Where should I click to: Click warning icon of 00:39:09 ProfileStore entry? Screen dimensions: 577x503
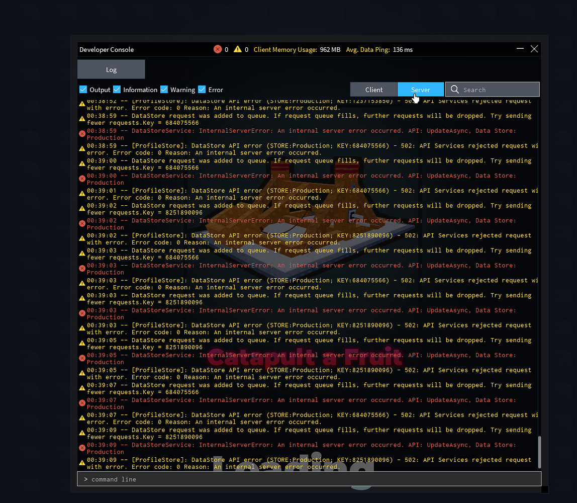82,463
